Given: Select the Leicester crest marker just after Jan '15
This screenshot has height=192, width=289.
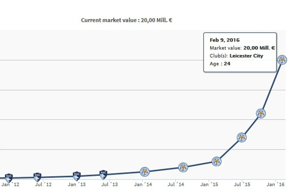Looking at the screenshot, I should point(217,162).
